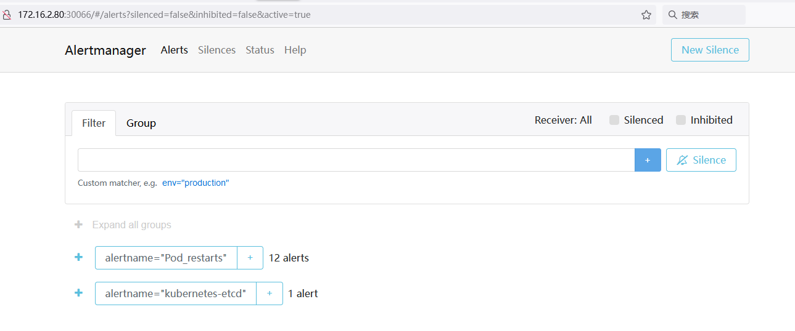Click the insecure connection lock icon

[x=7, y=15]
